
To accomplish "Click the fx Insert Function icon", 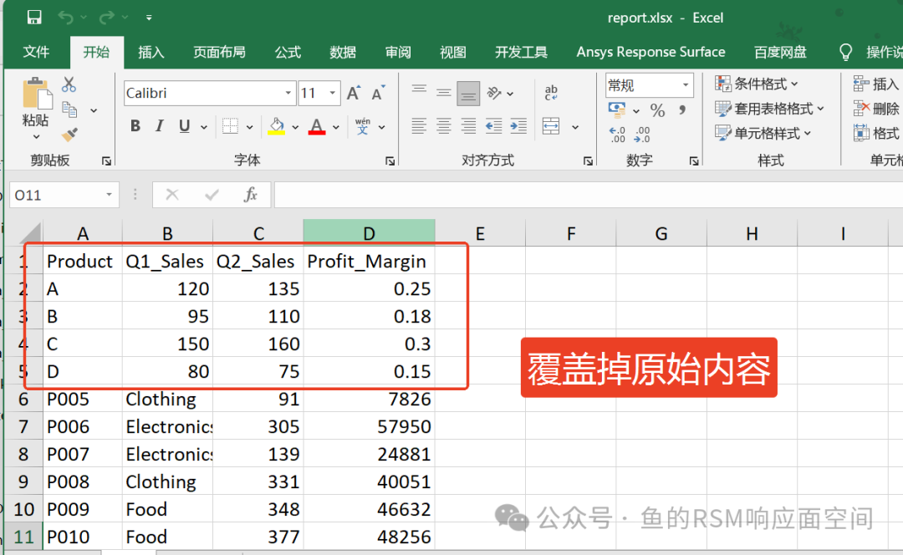I will (x=250, y=195).
